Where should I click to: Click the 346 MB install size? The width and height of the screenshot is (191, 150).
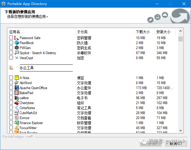pos(162,53)
